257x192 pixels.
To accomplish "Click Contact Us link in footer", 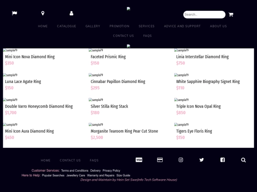I will coord(70,160).
